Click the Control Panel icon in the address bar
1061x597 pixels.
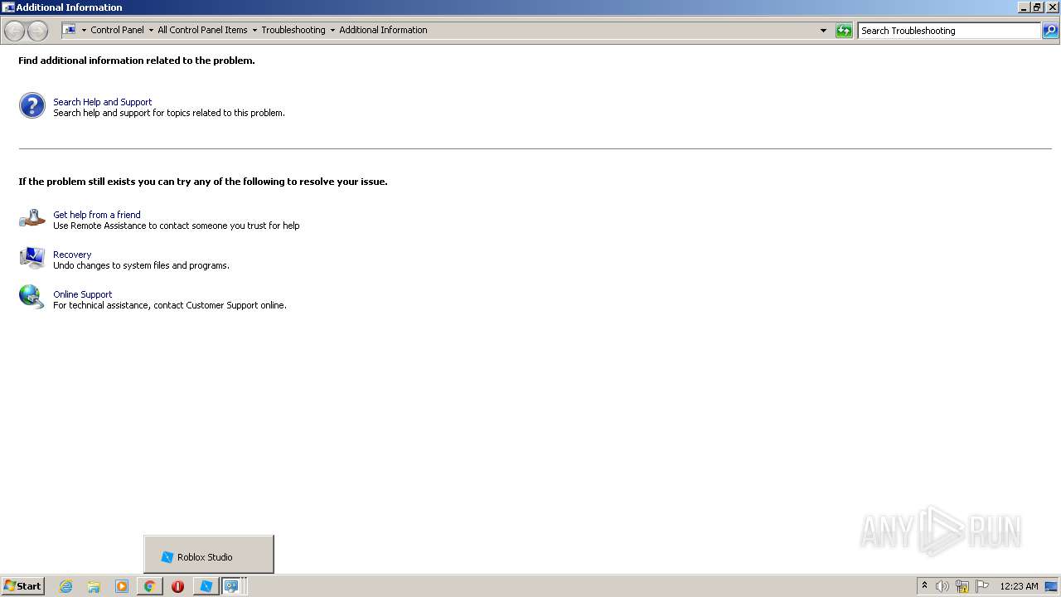pyautogui.click(x=70, y=30)
